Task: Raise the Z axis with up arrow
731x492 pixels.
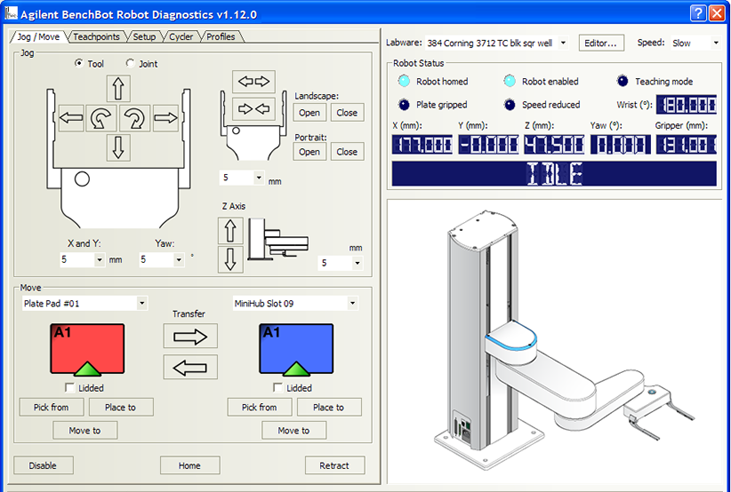Action: pos(230,231)
